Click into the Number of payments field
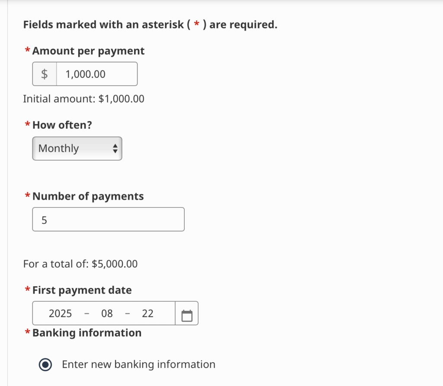 108,220
